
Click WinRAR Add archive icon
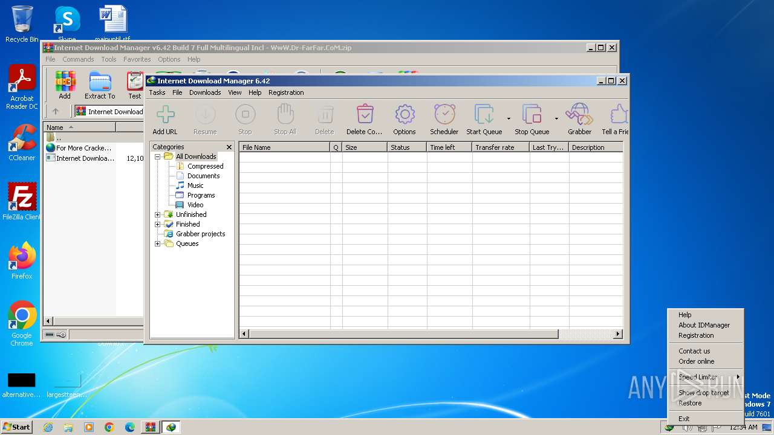(65, 82)
